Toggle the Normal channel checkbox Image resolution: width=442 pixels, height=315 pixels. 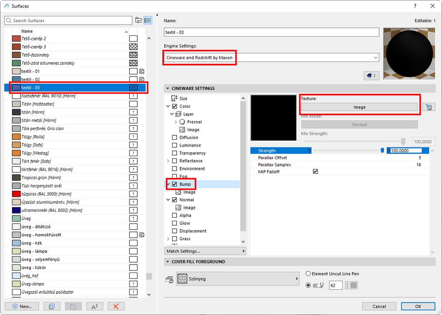pyautogui.click(x=174, y=200)
